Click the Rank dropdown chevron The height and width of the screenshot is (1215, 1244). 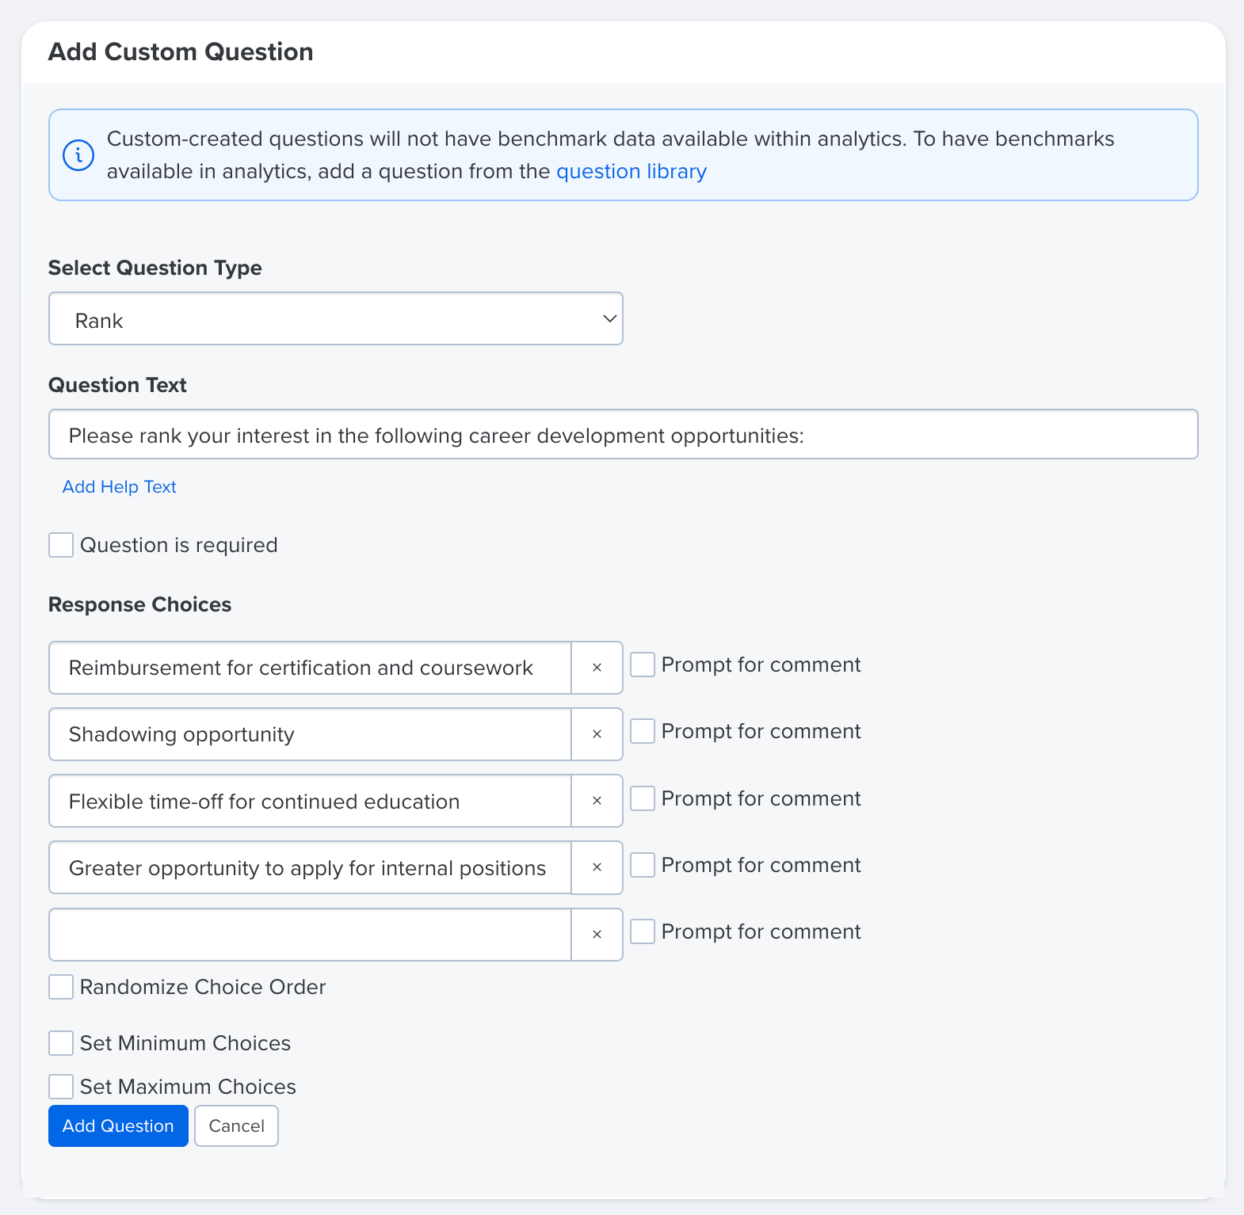[x=609, y=318]
